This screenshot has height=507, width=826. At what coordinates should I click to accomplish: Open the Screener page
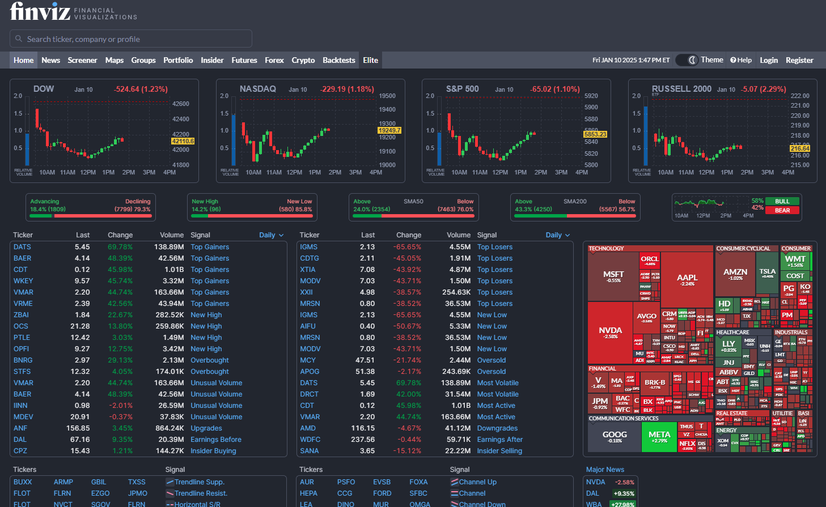(x=82, y=60)
